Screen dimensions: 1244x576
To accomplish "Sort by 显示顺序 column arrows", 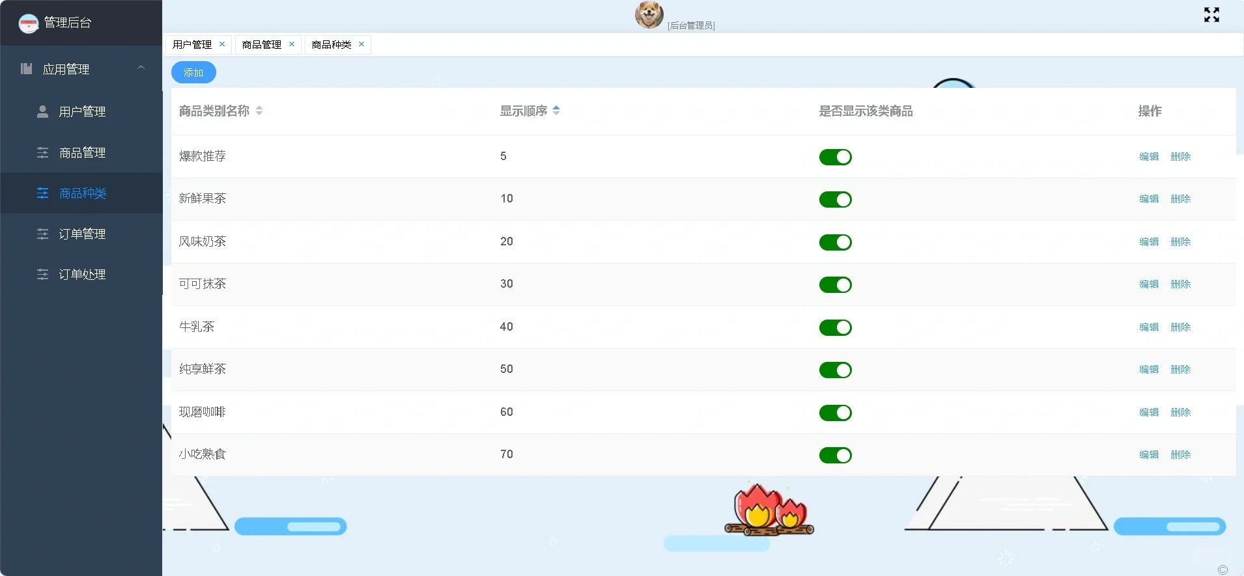I will (556, 111).
